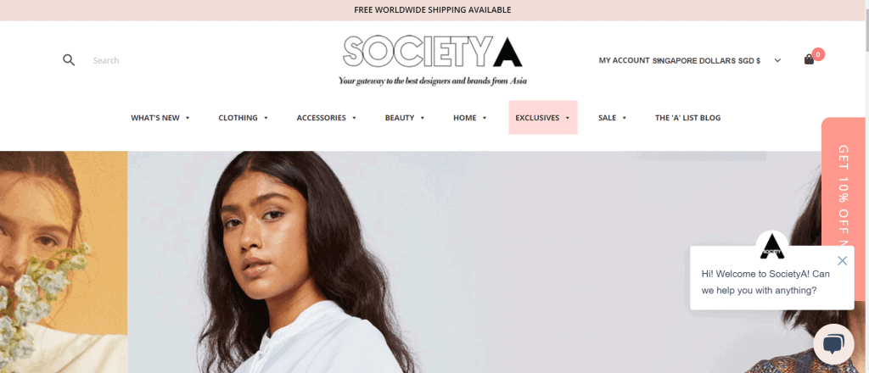Open the Beauty menu
Screen dimensions: 869x373
pos(405,118)
